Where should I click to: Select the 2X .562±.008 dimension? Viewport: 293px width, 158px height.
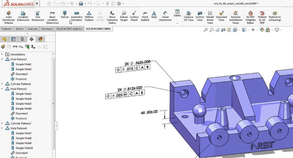137,63
